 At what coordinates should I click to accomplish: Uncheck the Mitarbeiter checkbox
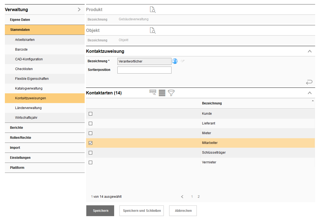pyautogui.click(x=91, y=143)
